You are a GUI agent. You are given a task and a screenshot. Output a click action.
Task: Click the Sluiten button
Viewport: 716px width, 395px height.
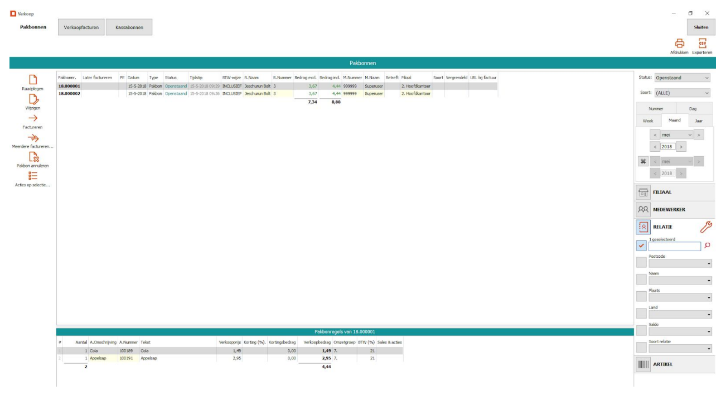point(700,27)
